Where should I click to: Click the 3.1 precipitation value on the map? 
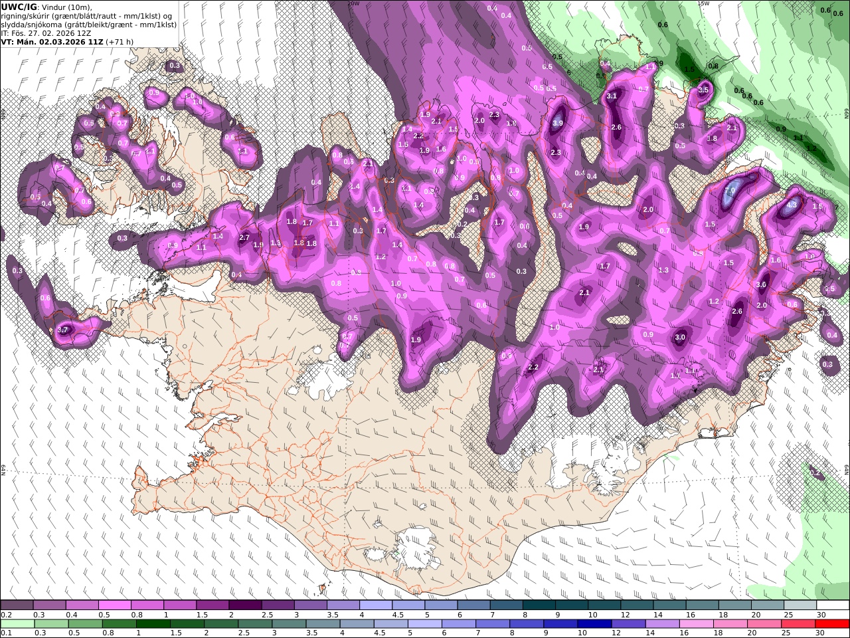(612, 96)
